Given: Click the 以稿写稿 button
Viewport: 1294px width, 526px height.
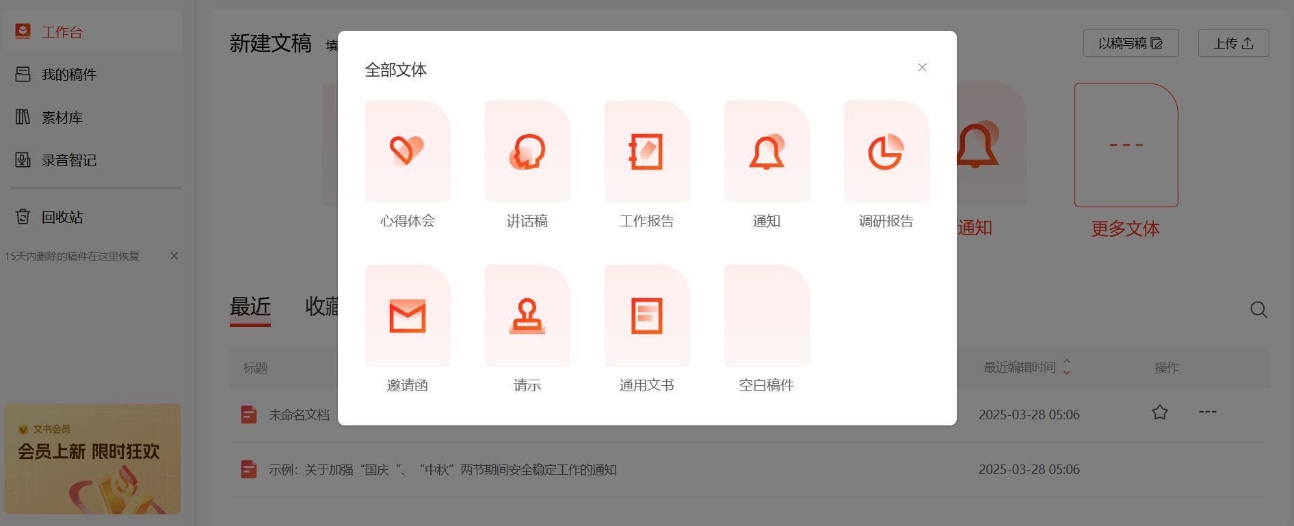Looking at the screenshot, I should click(1131, 43).
